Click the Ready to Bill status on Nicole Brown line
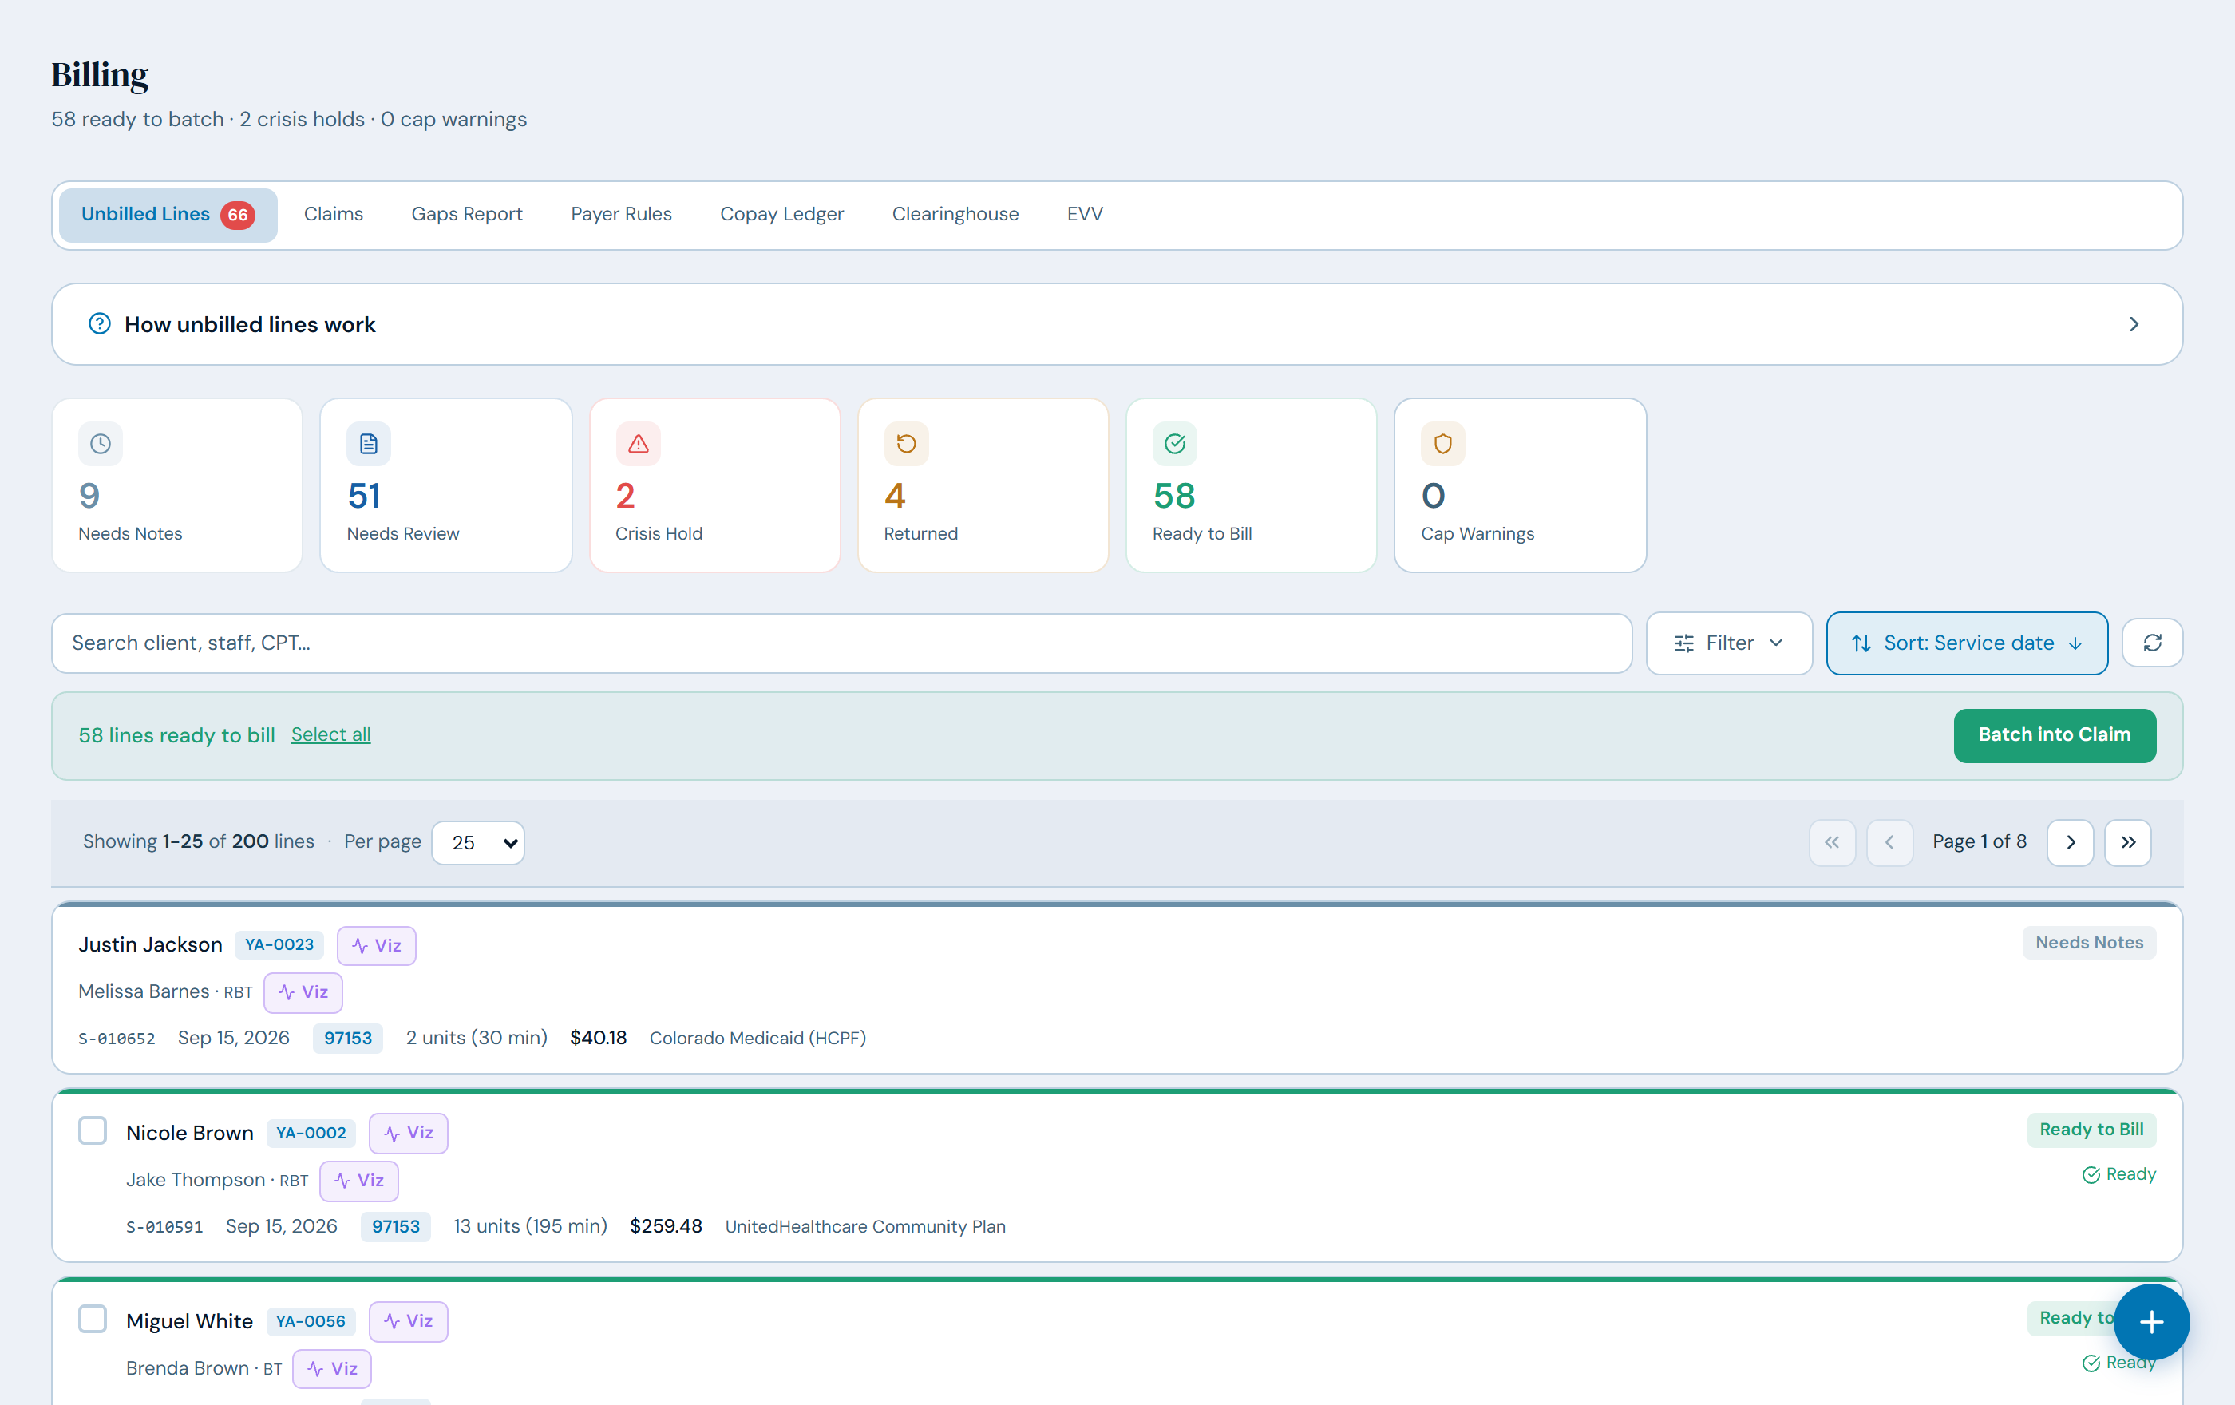 (x=2091, y=1130)
